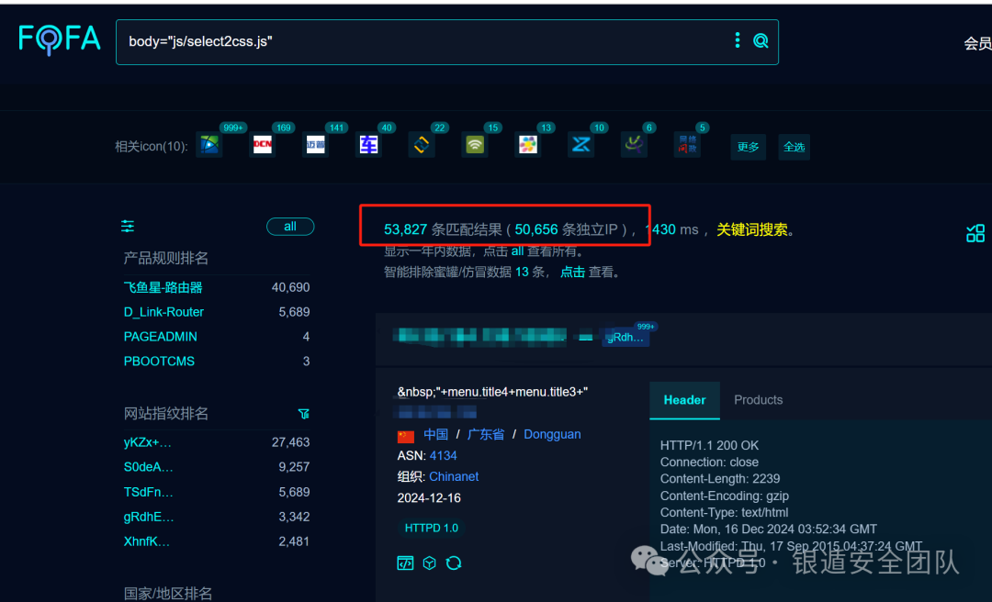Select the related icon with 6 badge
Image resolution: width=992 pixels, height=602 pixels.
coord(634,145)
